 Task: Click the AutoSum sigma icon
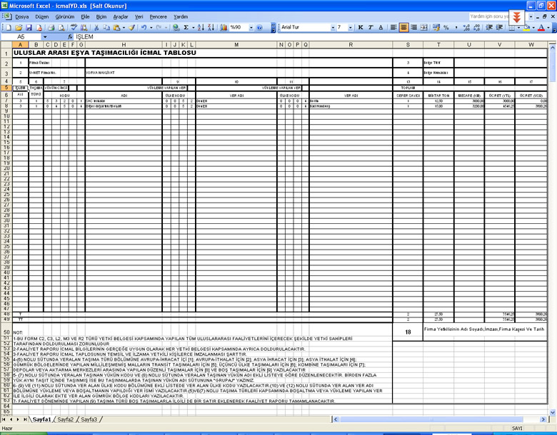186,27
